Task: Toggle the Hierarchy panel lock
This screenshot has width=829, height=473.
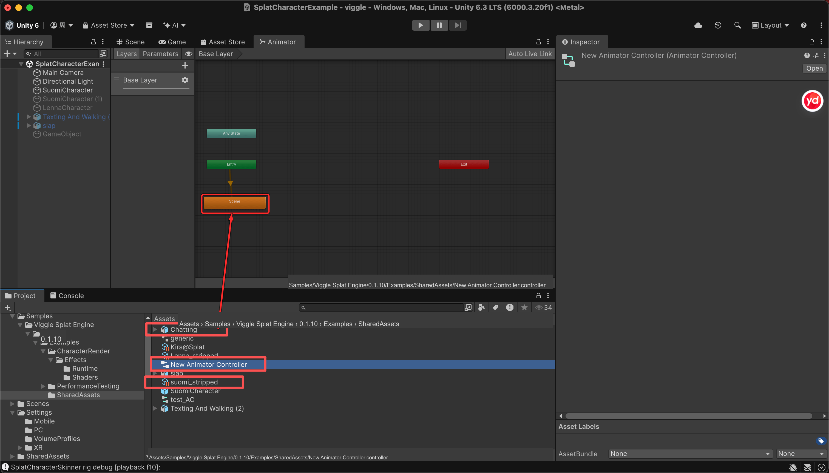Action: click(x=93, y=42)
